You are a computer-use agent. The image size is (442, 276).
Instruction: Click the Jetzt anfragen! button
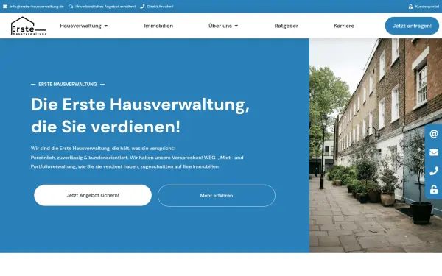pos(412,26)
